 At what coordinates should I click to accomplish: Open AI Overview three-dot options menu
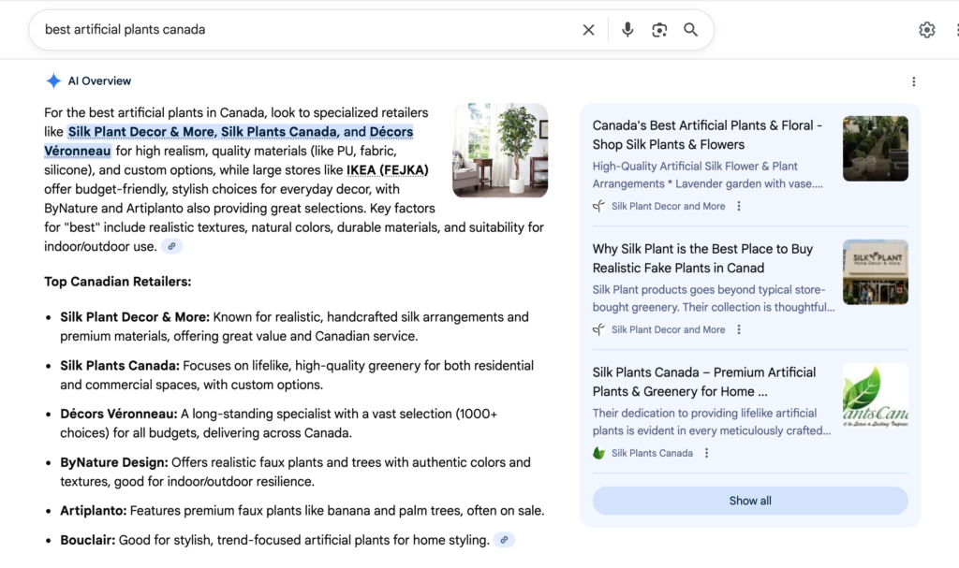pos(913,81)
